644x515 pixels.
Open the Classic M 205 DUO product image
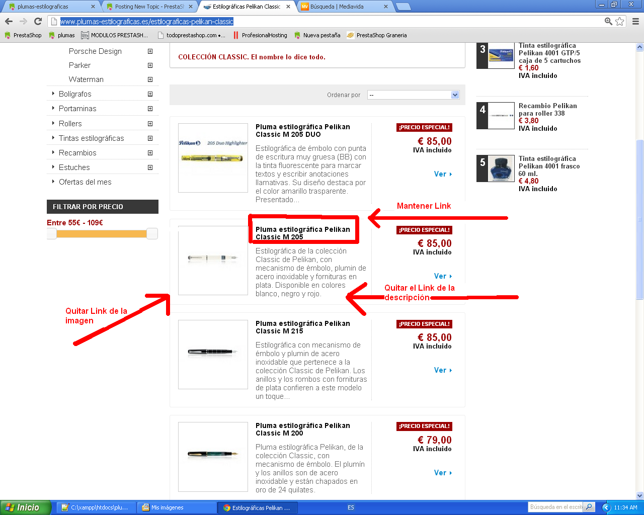click(213, 158)
